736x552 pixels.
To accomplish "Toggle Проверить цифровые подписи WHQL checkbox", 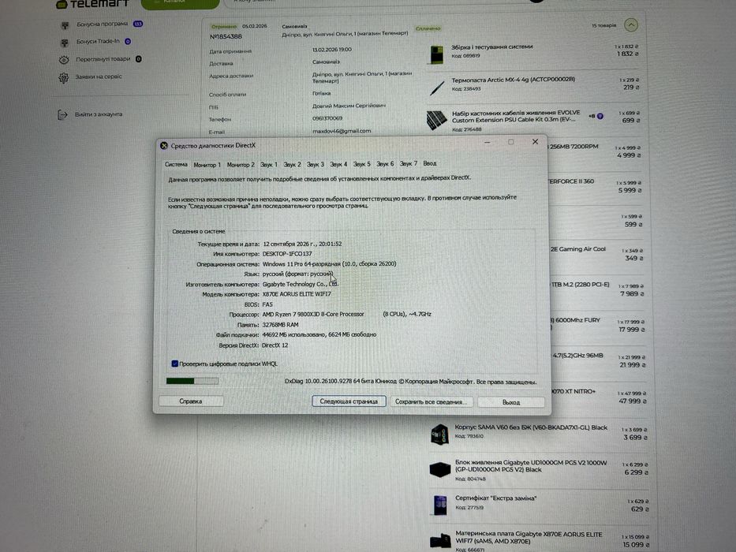I will coord(174,364).
